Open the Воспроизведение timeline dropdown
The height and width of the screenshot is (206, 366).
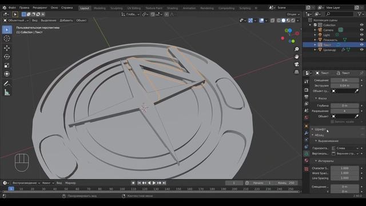pos(26,183)
